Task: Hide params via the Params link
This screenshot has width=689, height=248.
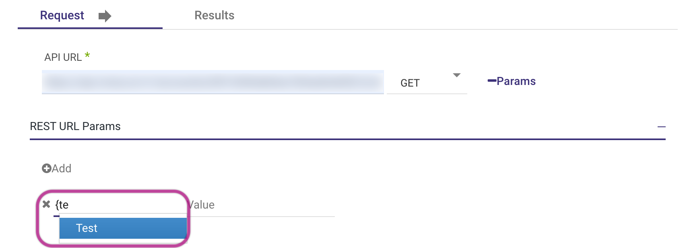Action: click(x=516, y=81)
